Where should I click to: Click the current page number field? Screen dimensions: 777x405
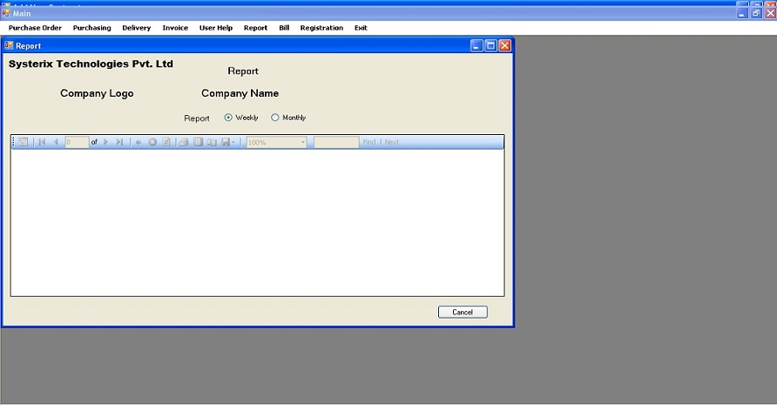click(77, 142)
